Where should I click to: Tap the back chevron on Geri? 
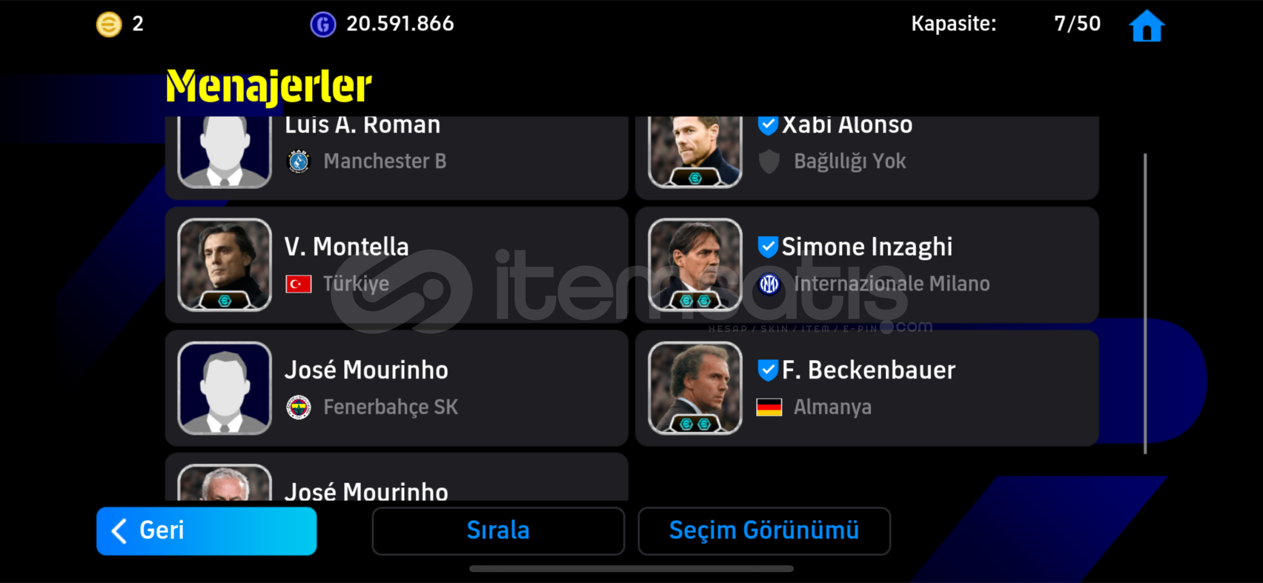tap(119, 531)
